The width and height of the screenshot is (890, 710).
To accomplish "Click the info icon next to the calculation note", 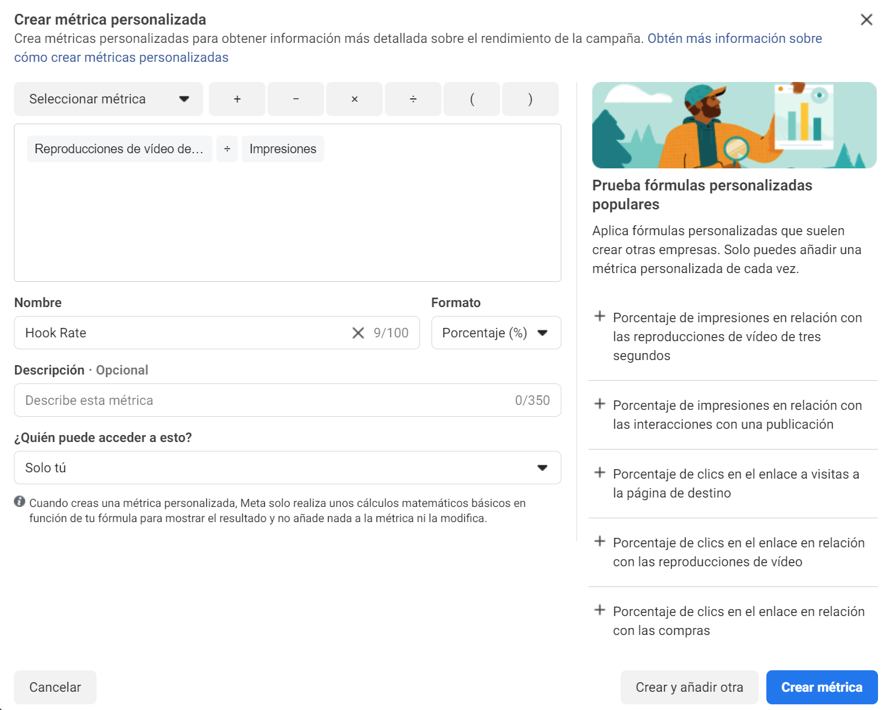I will point(20,501).
